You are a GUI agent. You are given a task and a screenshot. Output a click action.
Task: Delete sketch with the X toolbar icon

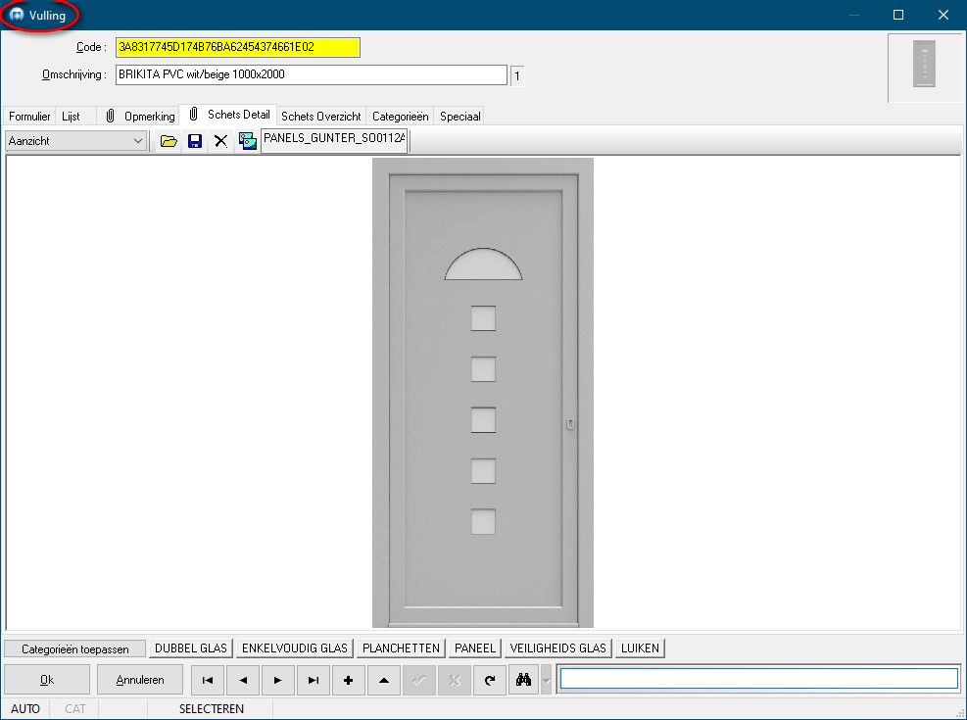220,141
